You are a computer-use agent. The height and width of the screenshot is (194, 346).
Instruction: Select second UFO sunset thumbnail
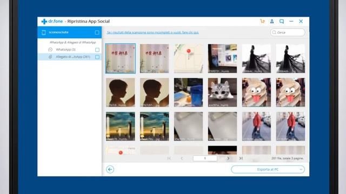click(x=155, y=126)
